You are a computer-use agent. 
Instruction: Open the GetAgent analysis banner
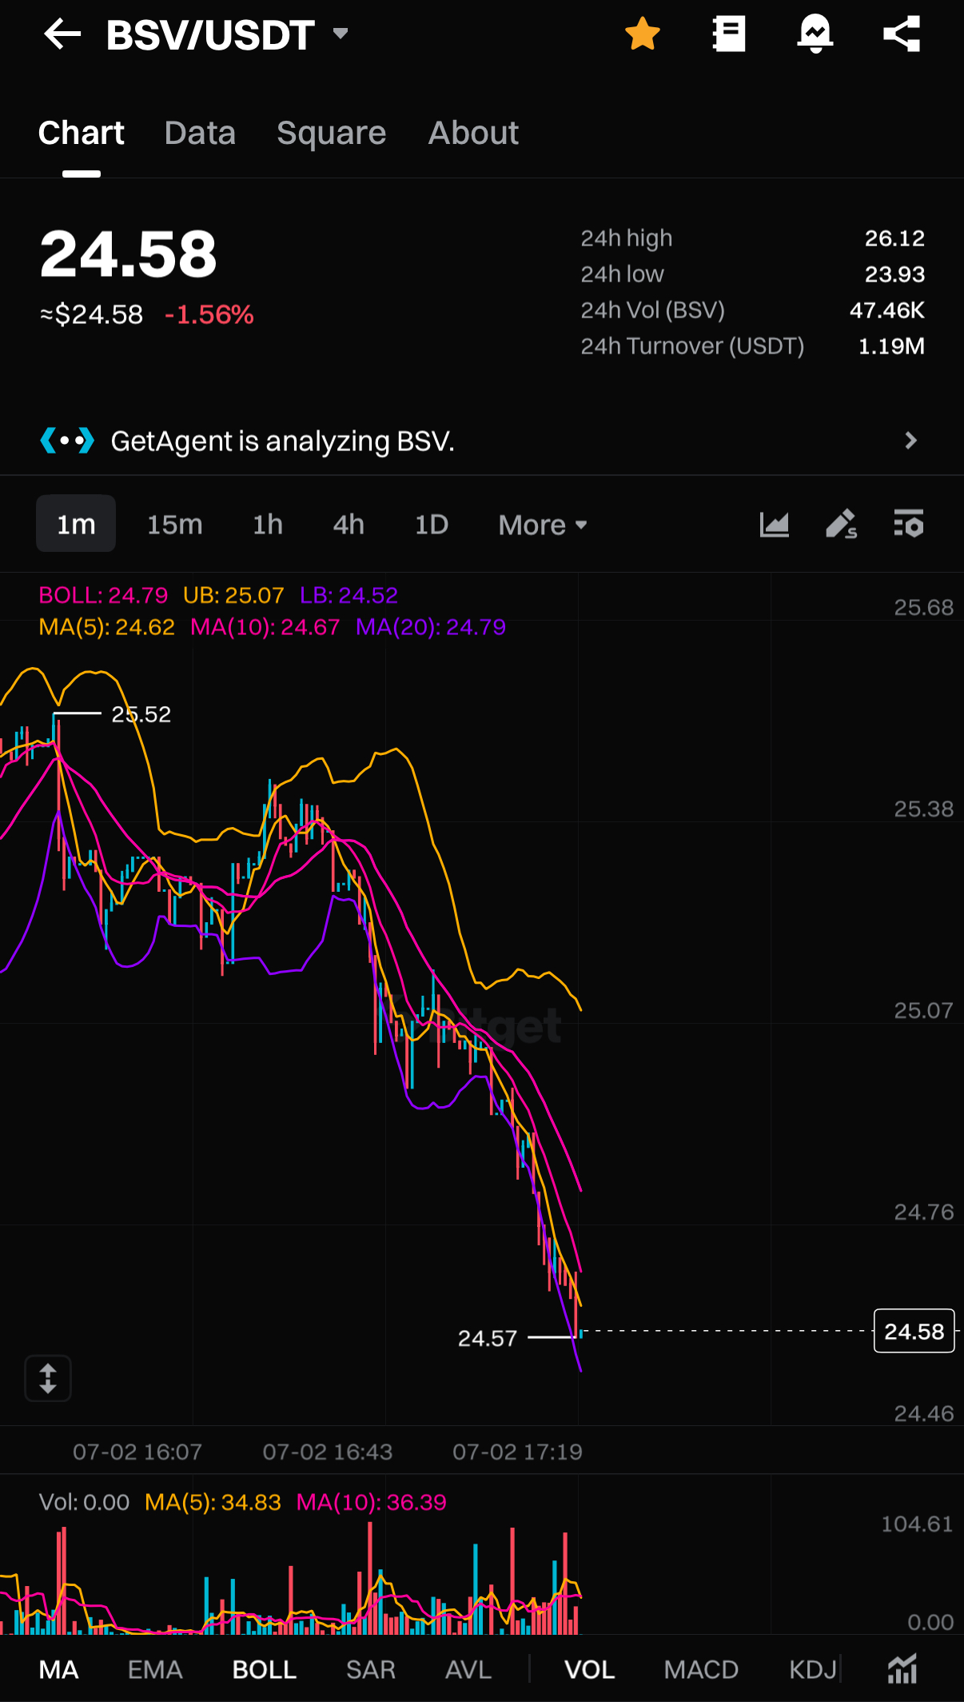(482, 441)
